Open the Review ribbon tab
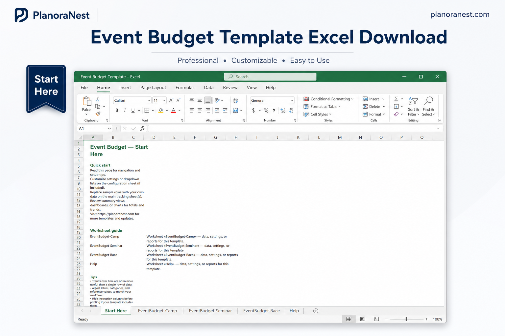 pos(230,88)
